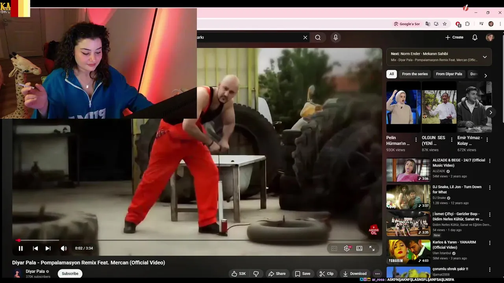The width and height of the screenshot is (504, 283).
Task: Start voice search with the microphone icon
Action: 335,37
